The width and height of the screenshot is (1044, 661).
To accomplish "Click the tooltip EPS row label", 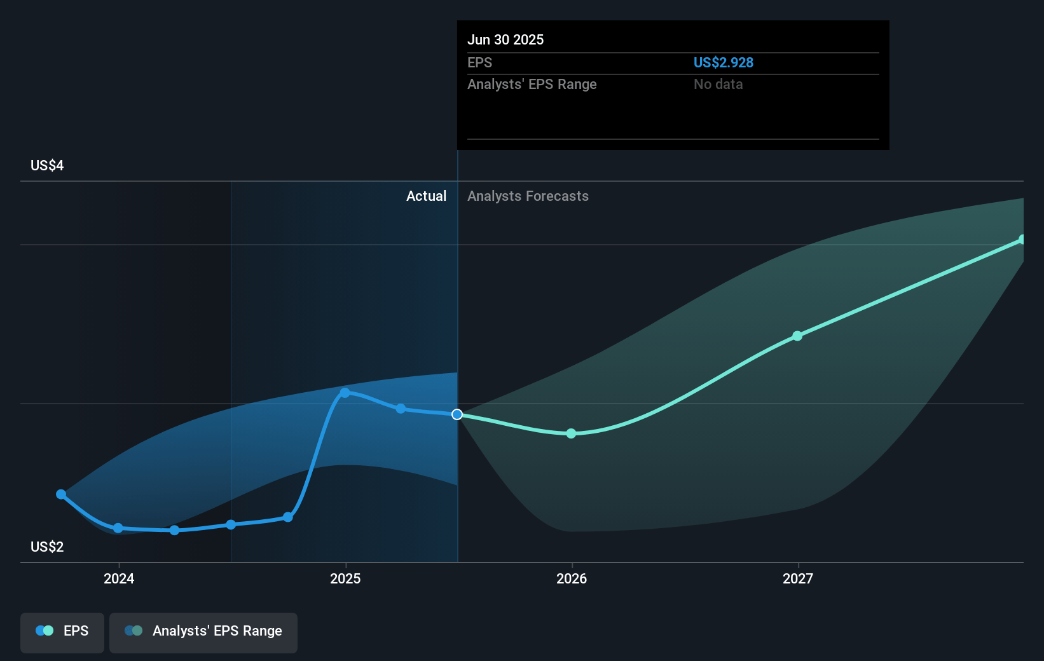I will point(479,62).
